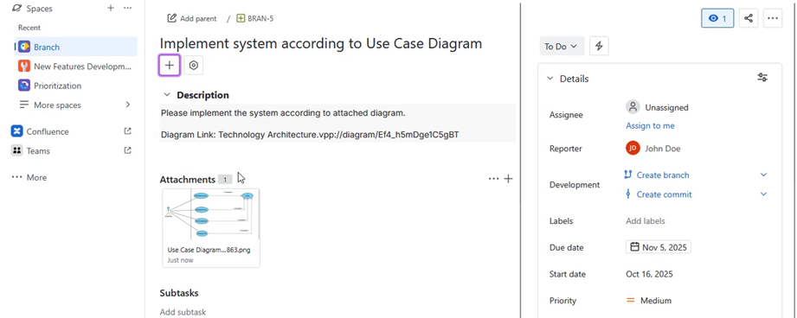Screen dimensions: 797x318
Task: Click Add labels field
Action: click(646, 221)
